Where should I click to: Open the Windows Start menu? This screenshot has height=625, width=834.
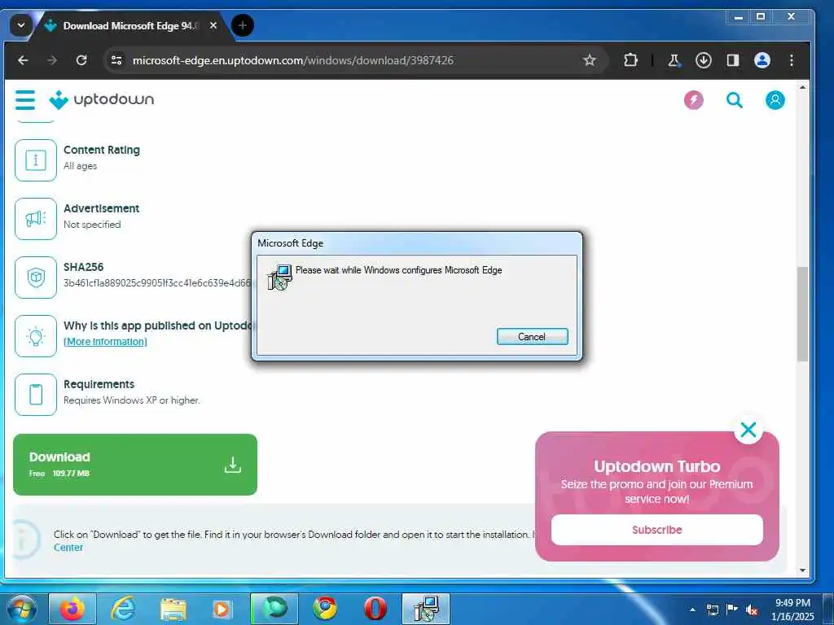[21, 609]
